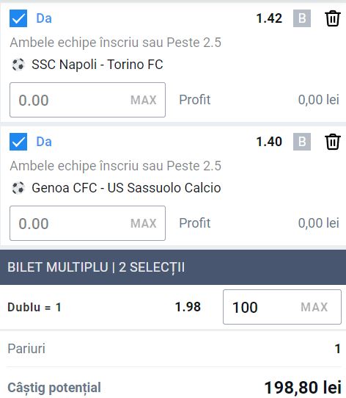
Task: Delete the SSC Napoli - Torino FC selection
Action: tap(333, 18)
